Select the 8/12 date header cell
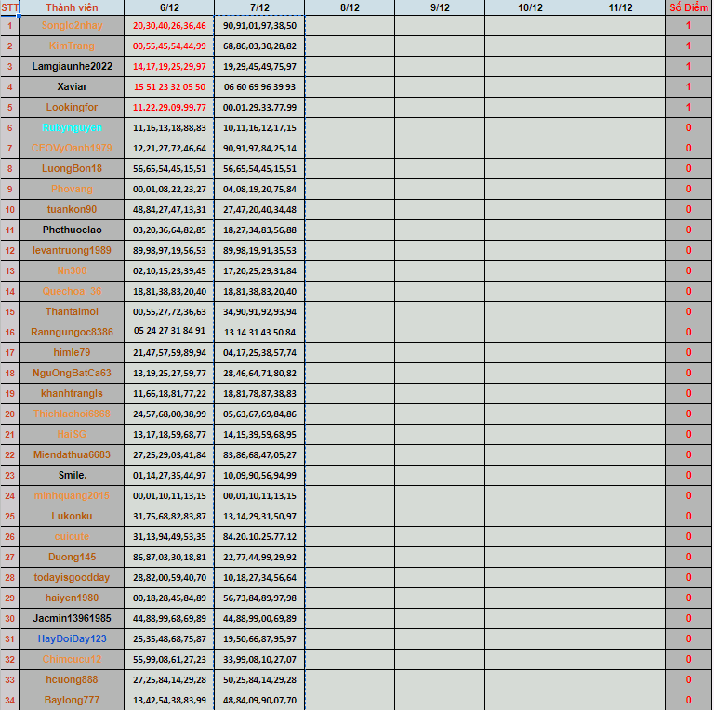The height and width of the screenshot is (710, 714). (350, 7)
